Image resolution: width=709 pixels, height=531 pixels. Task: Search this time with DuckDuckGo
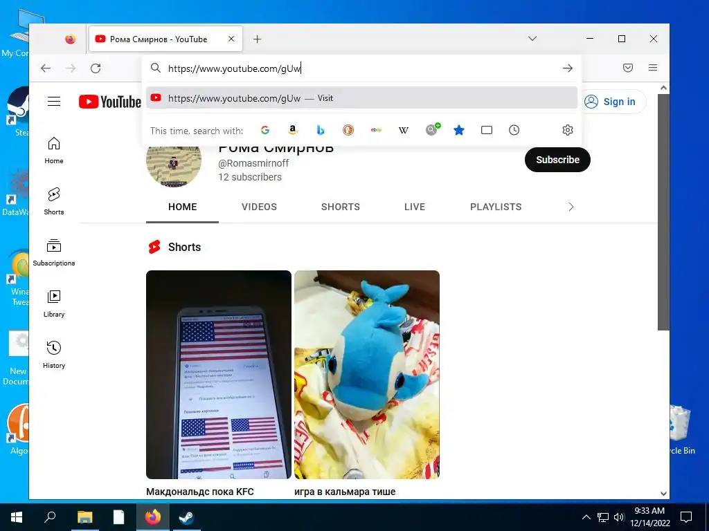click(348, 130)
